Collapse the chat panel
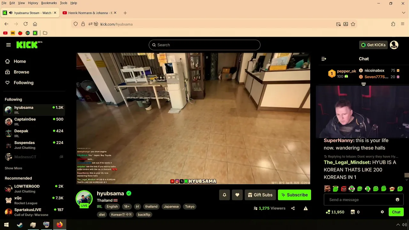409x230 pixels. pyautogui.click(x=324, y=59)
